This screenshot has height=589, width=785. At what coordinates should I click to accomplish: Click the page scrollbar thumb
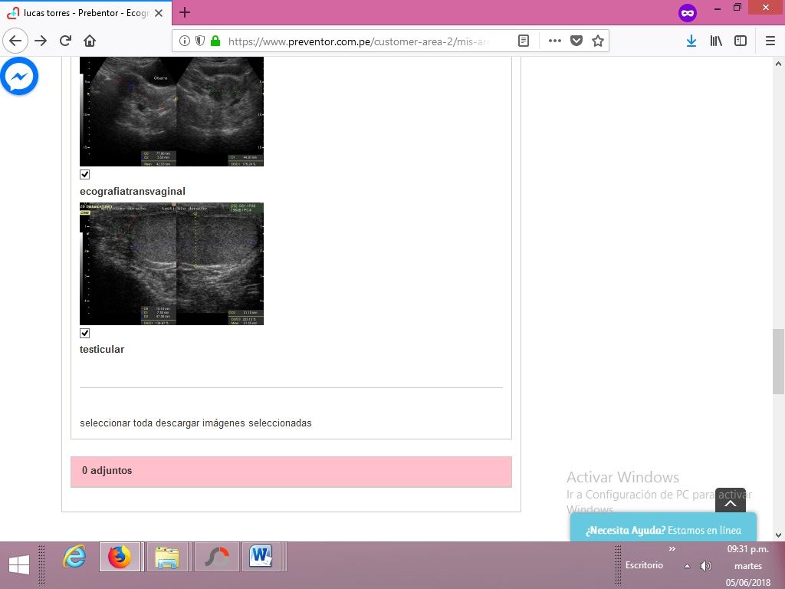pyautogui.click(x=778, y=362)
